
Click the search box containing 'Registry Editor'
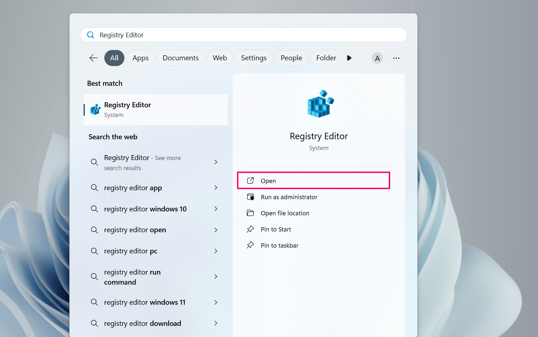pyautogui.click(x=243, y=35)
